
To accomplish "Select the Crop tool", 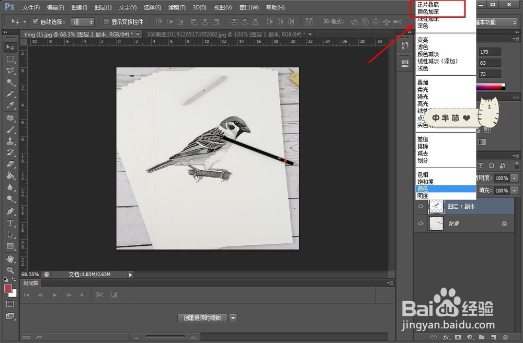I will (10, 93).
